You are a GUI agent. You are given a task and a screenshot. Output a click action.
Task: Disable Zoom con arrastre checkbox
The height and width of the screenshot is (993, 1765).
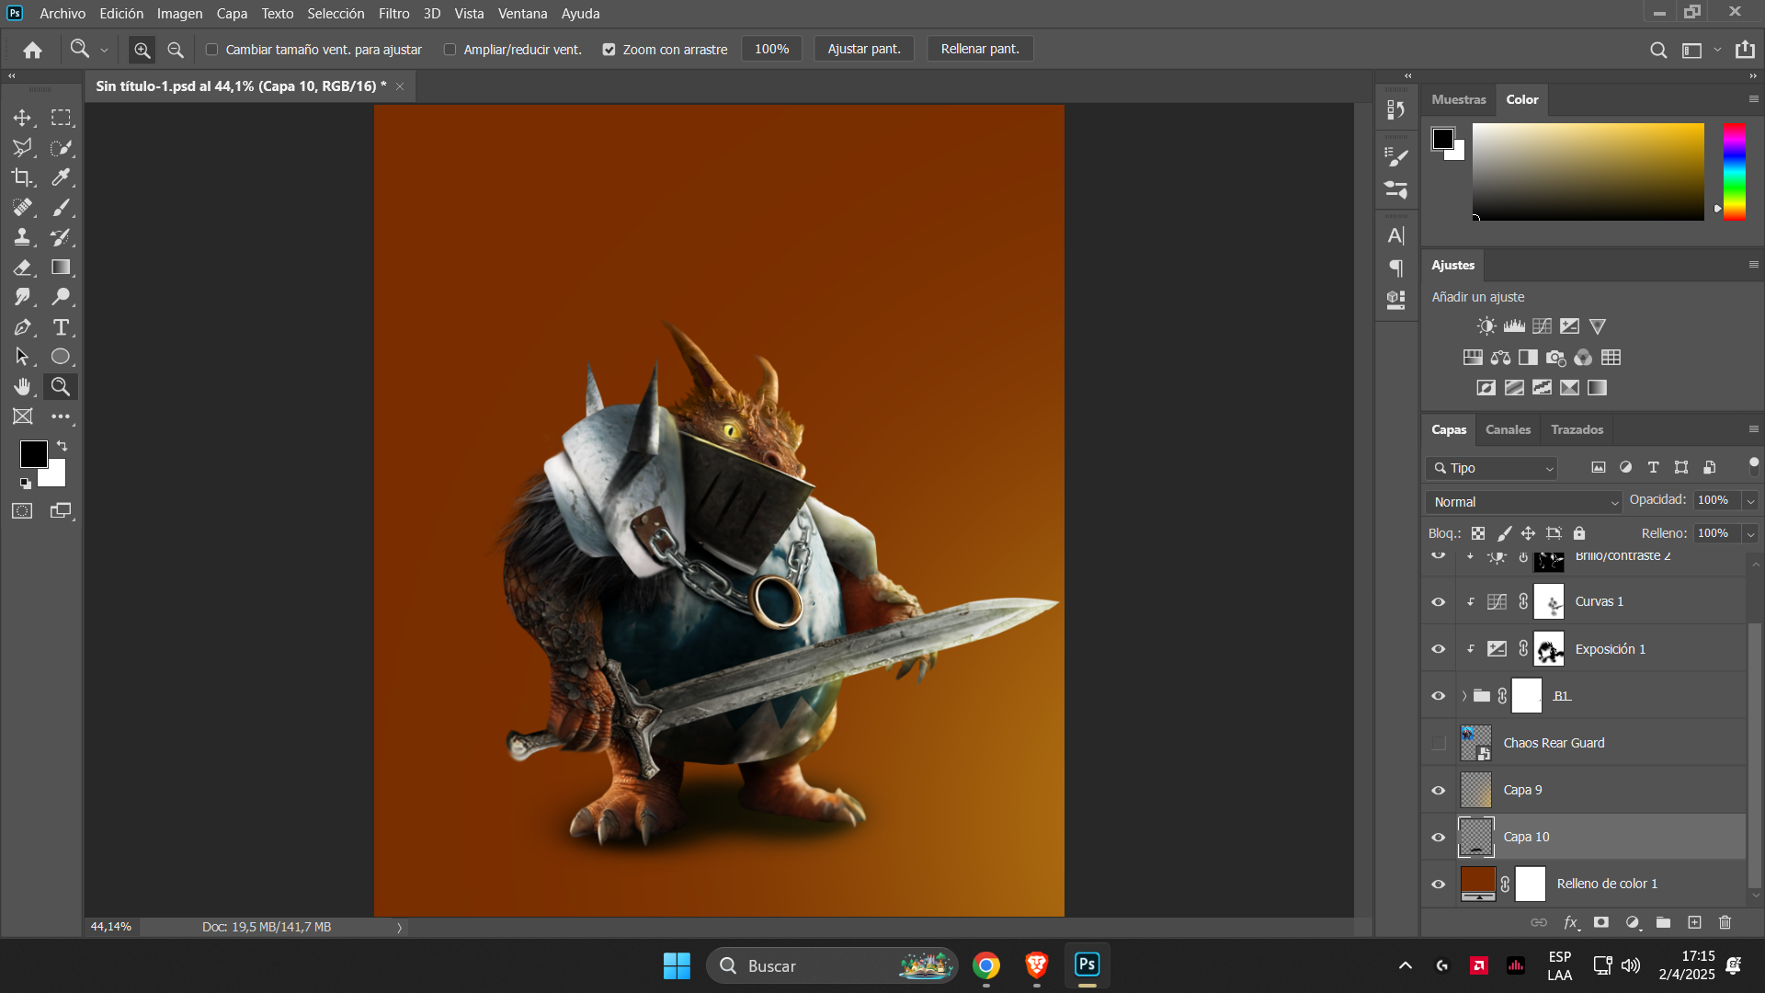[x=609, y=50]
